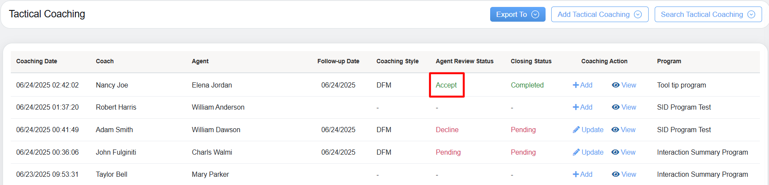Expand the Add Tactical Coaching dropdown

599,14
